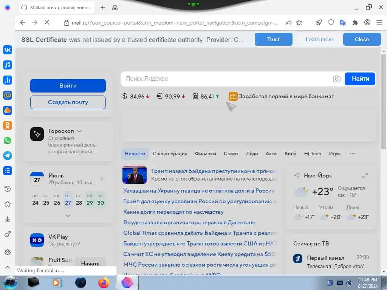Select the Hi-Tech tab
The height and width of the screenshot is (290, 387).
[x=313, y=154]
